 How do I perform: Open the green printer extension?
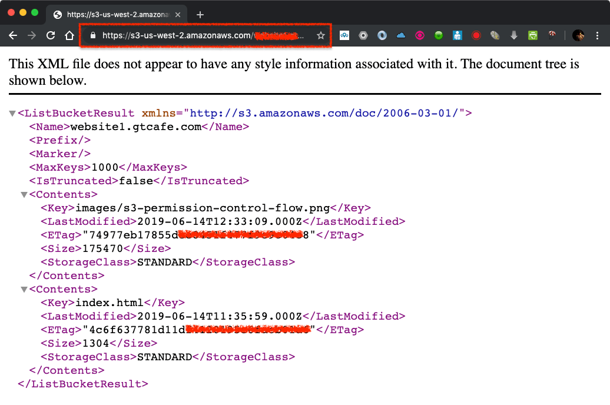[x=533, y=35]
